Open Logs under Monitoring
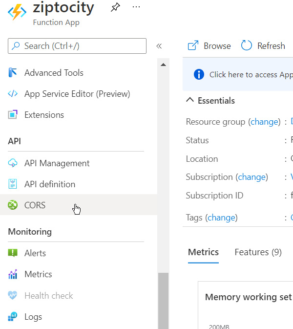Screen dimensions: 293x329 33,317
